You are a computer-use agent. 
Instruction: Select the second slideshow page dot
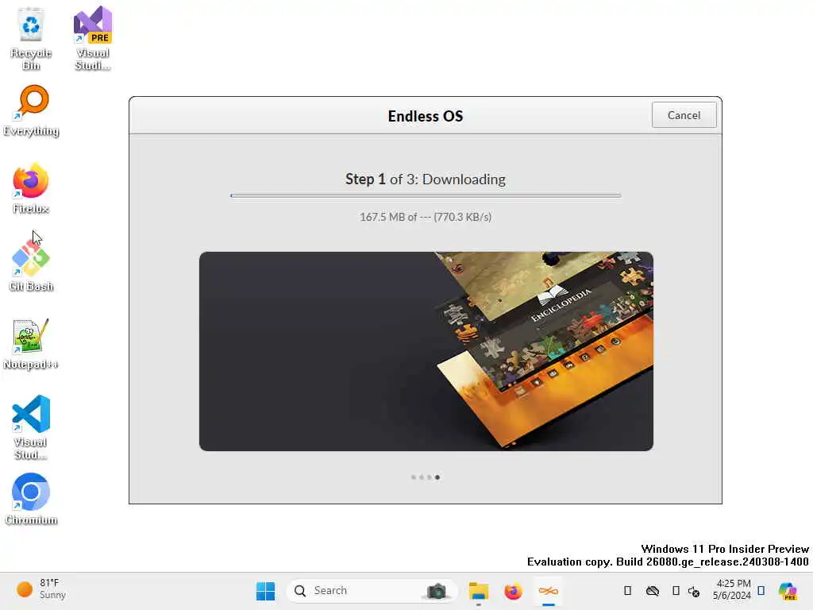422,477
